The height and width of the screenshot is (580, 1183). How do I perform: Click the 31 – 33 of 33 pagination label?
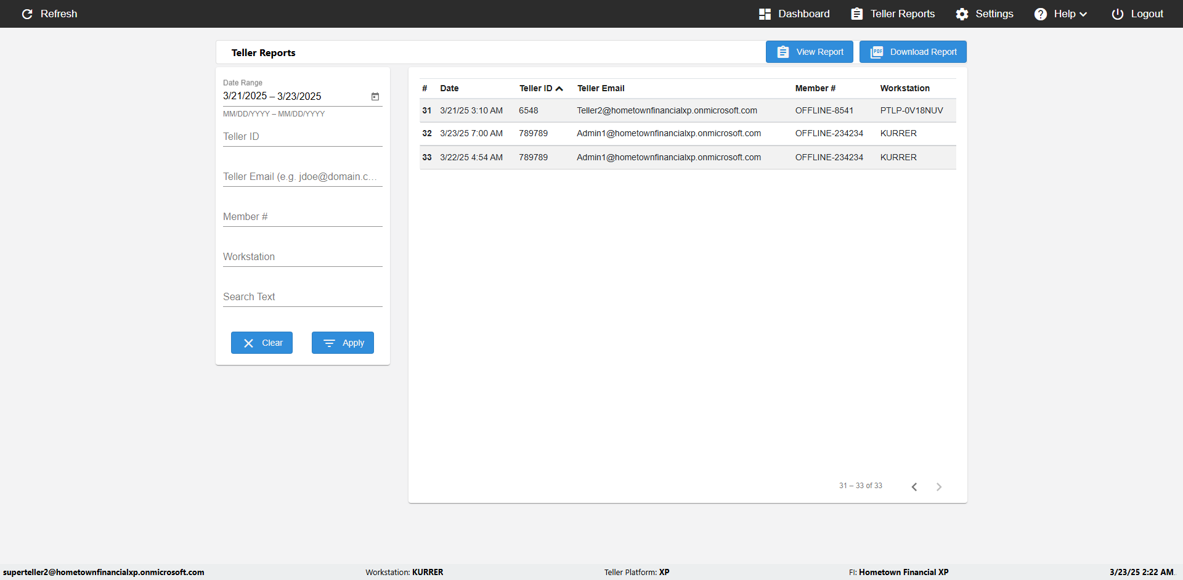pyautogui.click(x=861, y=486)
